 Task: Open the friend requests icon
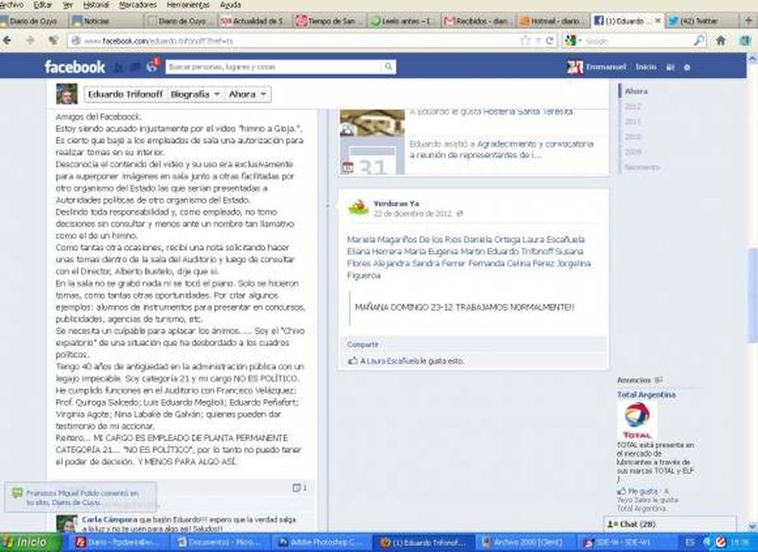(118, 67)
